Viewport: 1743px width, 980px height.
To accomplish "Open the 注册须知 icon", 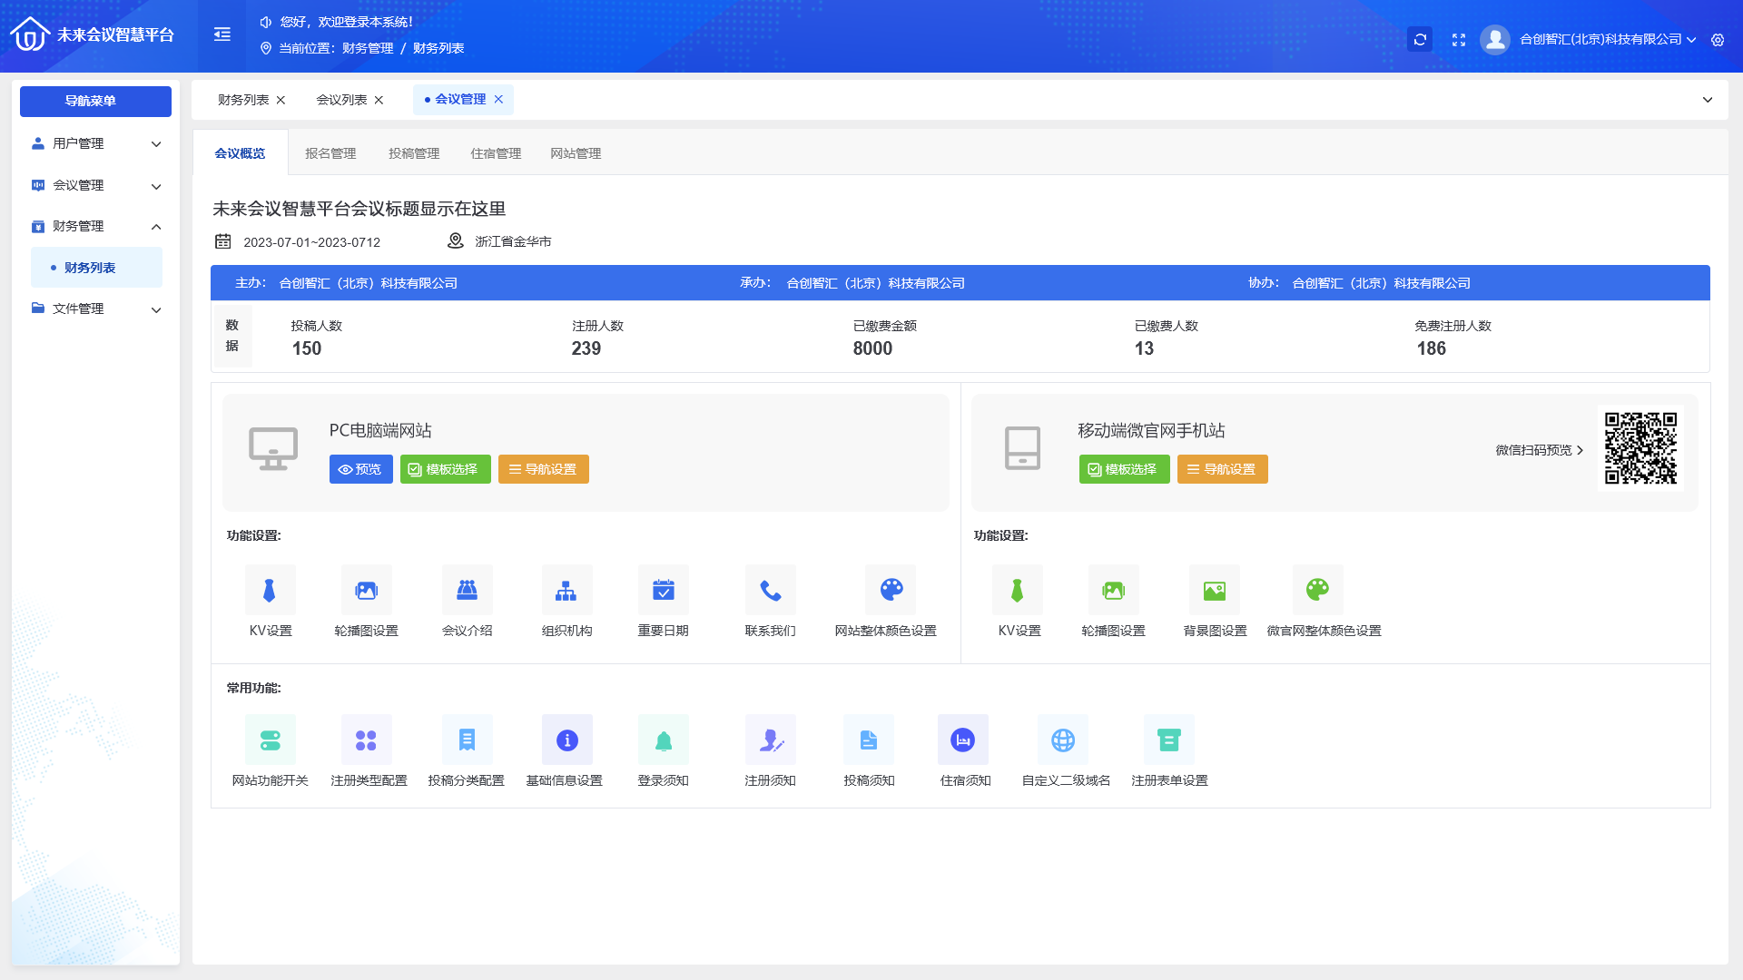I will click(x=770, y=740).
